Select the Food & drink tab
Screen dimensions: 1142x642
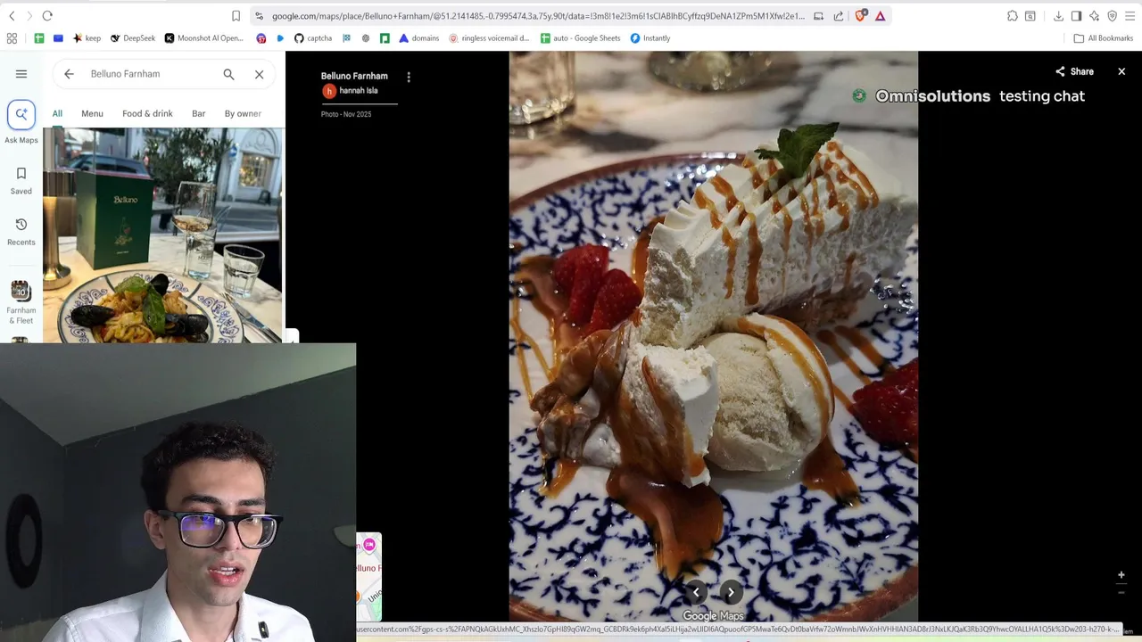(147, 114)
